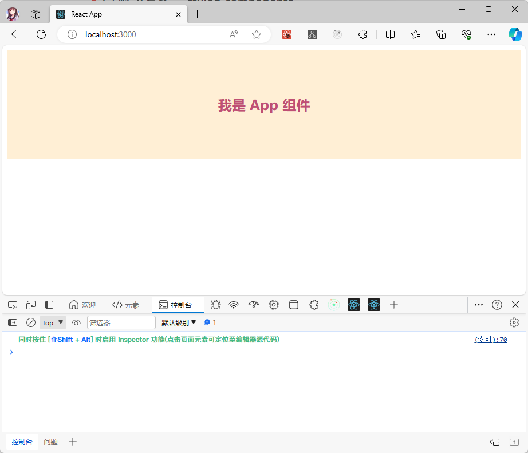This screenshot has width=528, height=453.
Task: Click the 筛选器 filter input field
Action: 121,322
